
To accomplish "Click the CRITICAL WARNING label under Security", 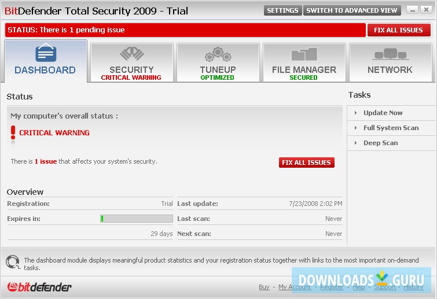I will click(131, 77).
